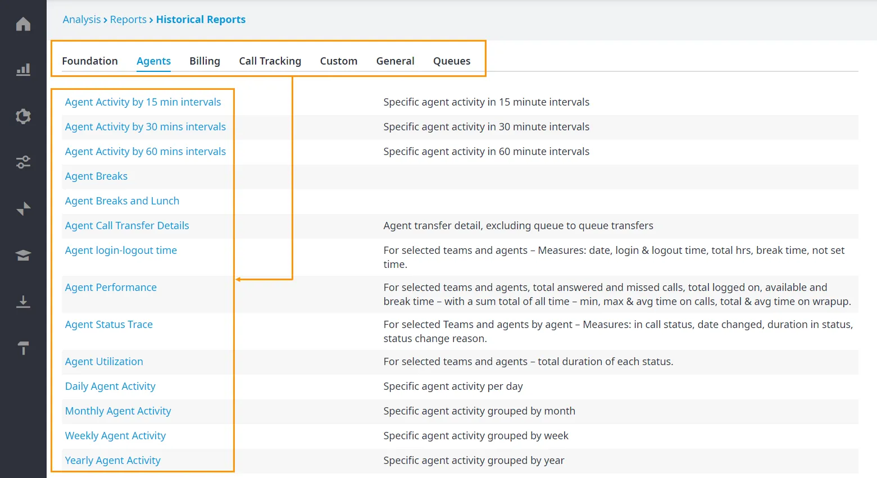Open the sliders configuration sidebar icon
Screen dimensions: 877x478
(23, 162)
